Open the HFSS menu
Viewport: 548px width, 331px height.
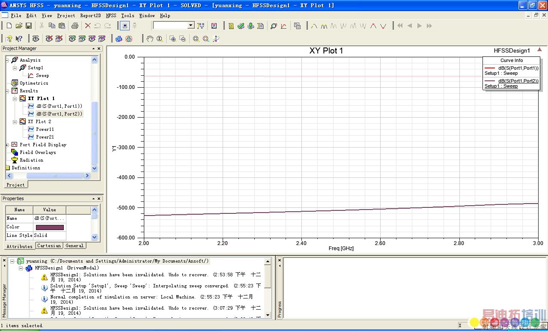pyautogui.click(x=111, y=15)
